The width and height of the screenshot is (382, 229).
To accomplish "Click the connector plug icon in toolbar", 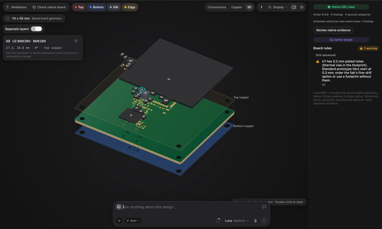I will tap(262, 7).
